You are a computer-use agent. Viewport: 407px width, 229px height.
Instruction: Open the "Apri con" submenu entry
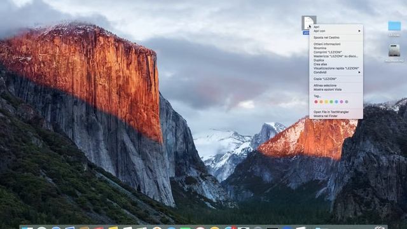(336, 31)
